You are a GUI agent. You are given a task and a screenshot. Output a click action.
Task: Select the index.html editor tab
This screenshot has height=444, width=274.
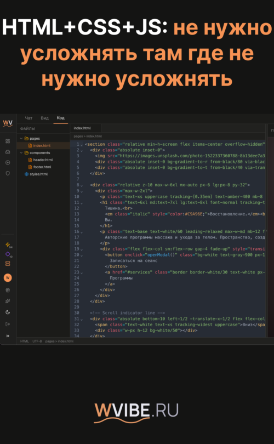click(x=82, y=128)
